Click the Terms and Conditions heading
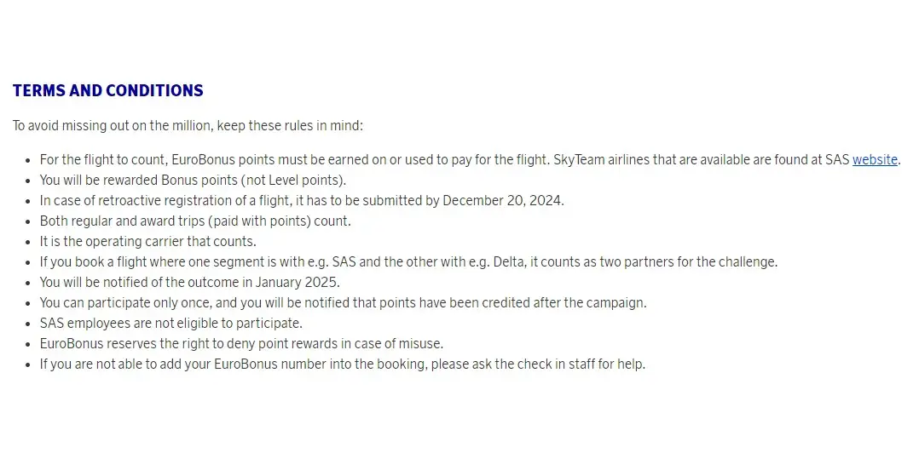Image resolution: width=919 pixels, height=459 pixels. 107,91
